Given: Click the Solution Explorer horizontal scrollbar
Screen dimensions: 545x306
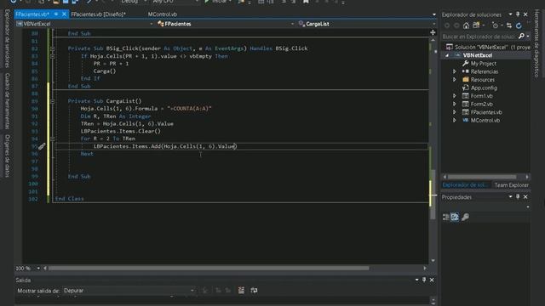Looking at the screenshot, I should (x=482, y=177).
